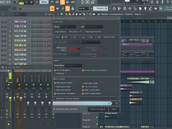Toggle the metronome icon
This screenshot has width=172, height=129.
tap(52, 2)
